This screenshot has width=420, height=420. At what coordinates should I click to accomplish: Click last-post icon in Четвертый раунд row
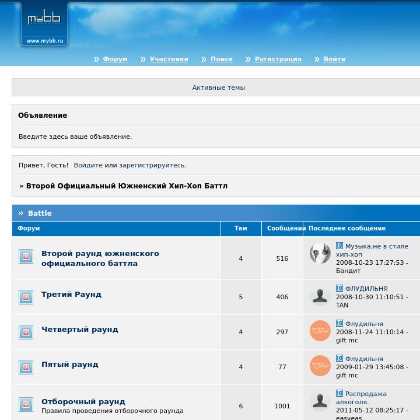[x=339, y=323]
